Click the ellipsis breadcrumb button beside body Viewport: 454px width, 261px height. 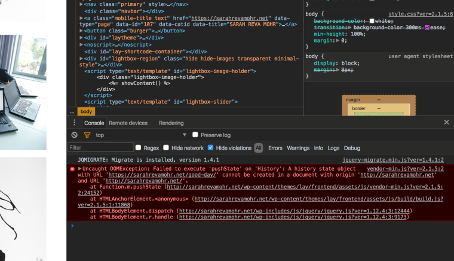pyautogui.click(x=72, y=112)
